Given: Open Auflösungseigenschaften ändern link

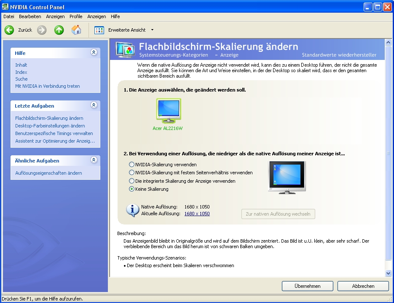Looking at the screenshot, I should [48, 173].
